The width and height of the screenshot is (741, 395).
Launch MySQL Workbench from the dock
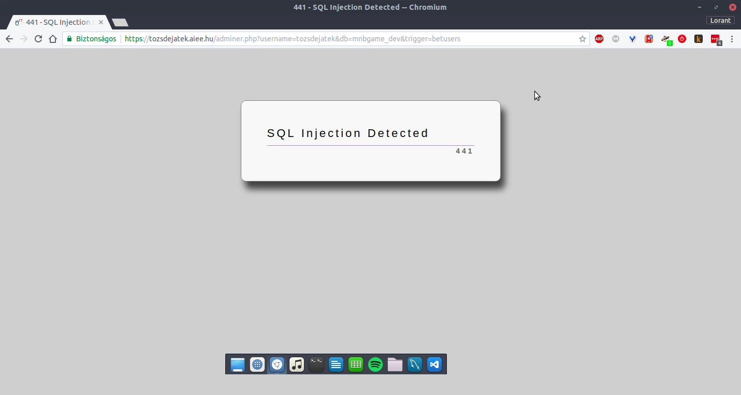pos(415,364)
